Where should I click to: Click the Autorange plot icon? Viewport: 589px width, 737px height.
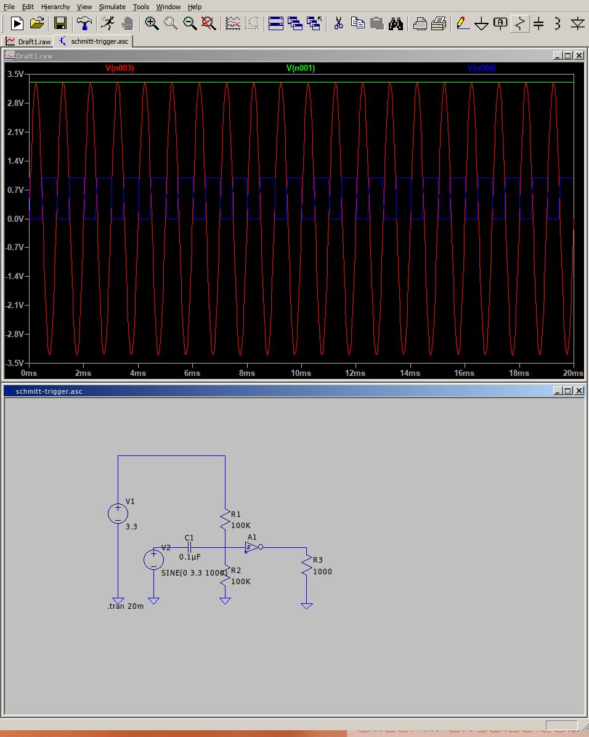point(233,23)
